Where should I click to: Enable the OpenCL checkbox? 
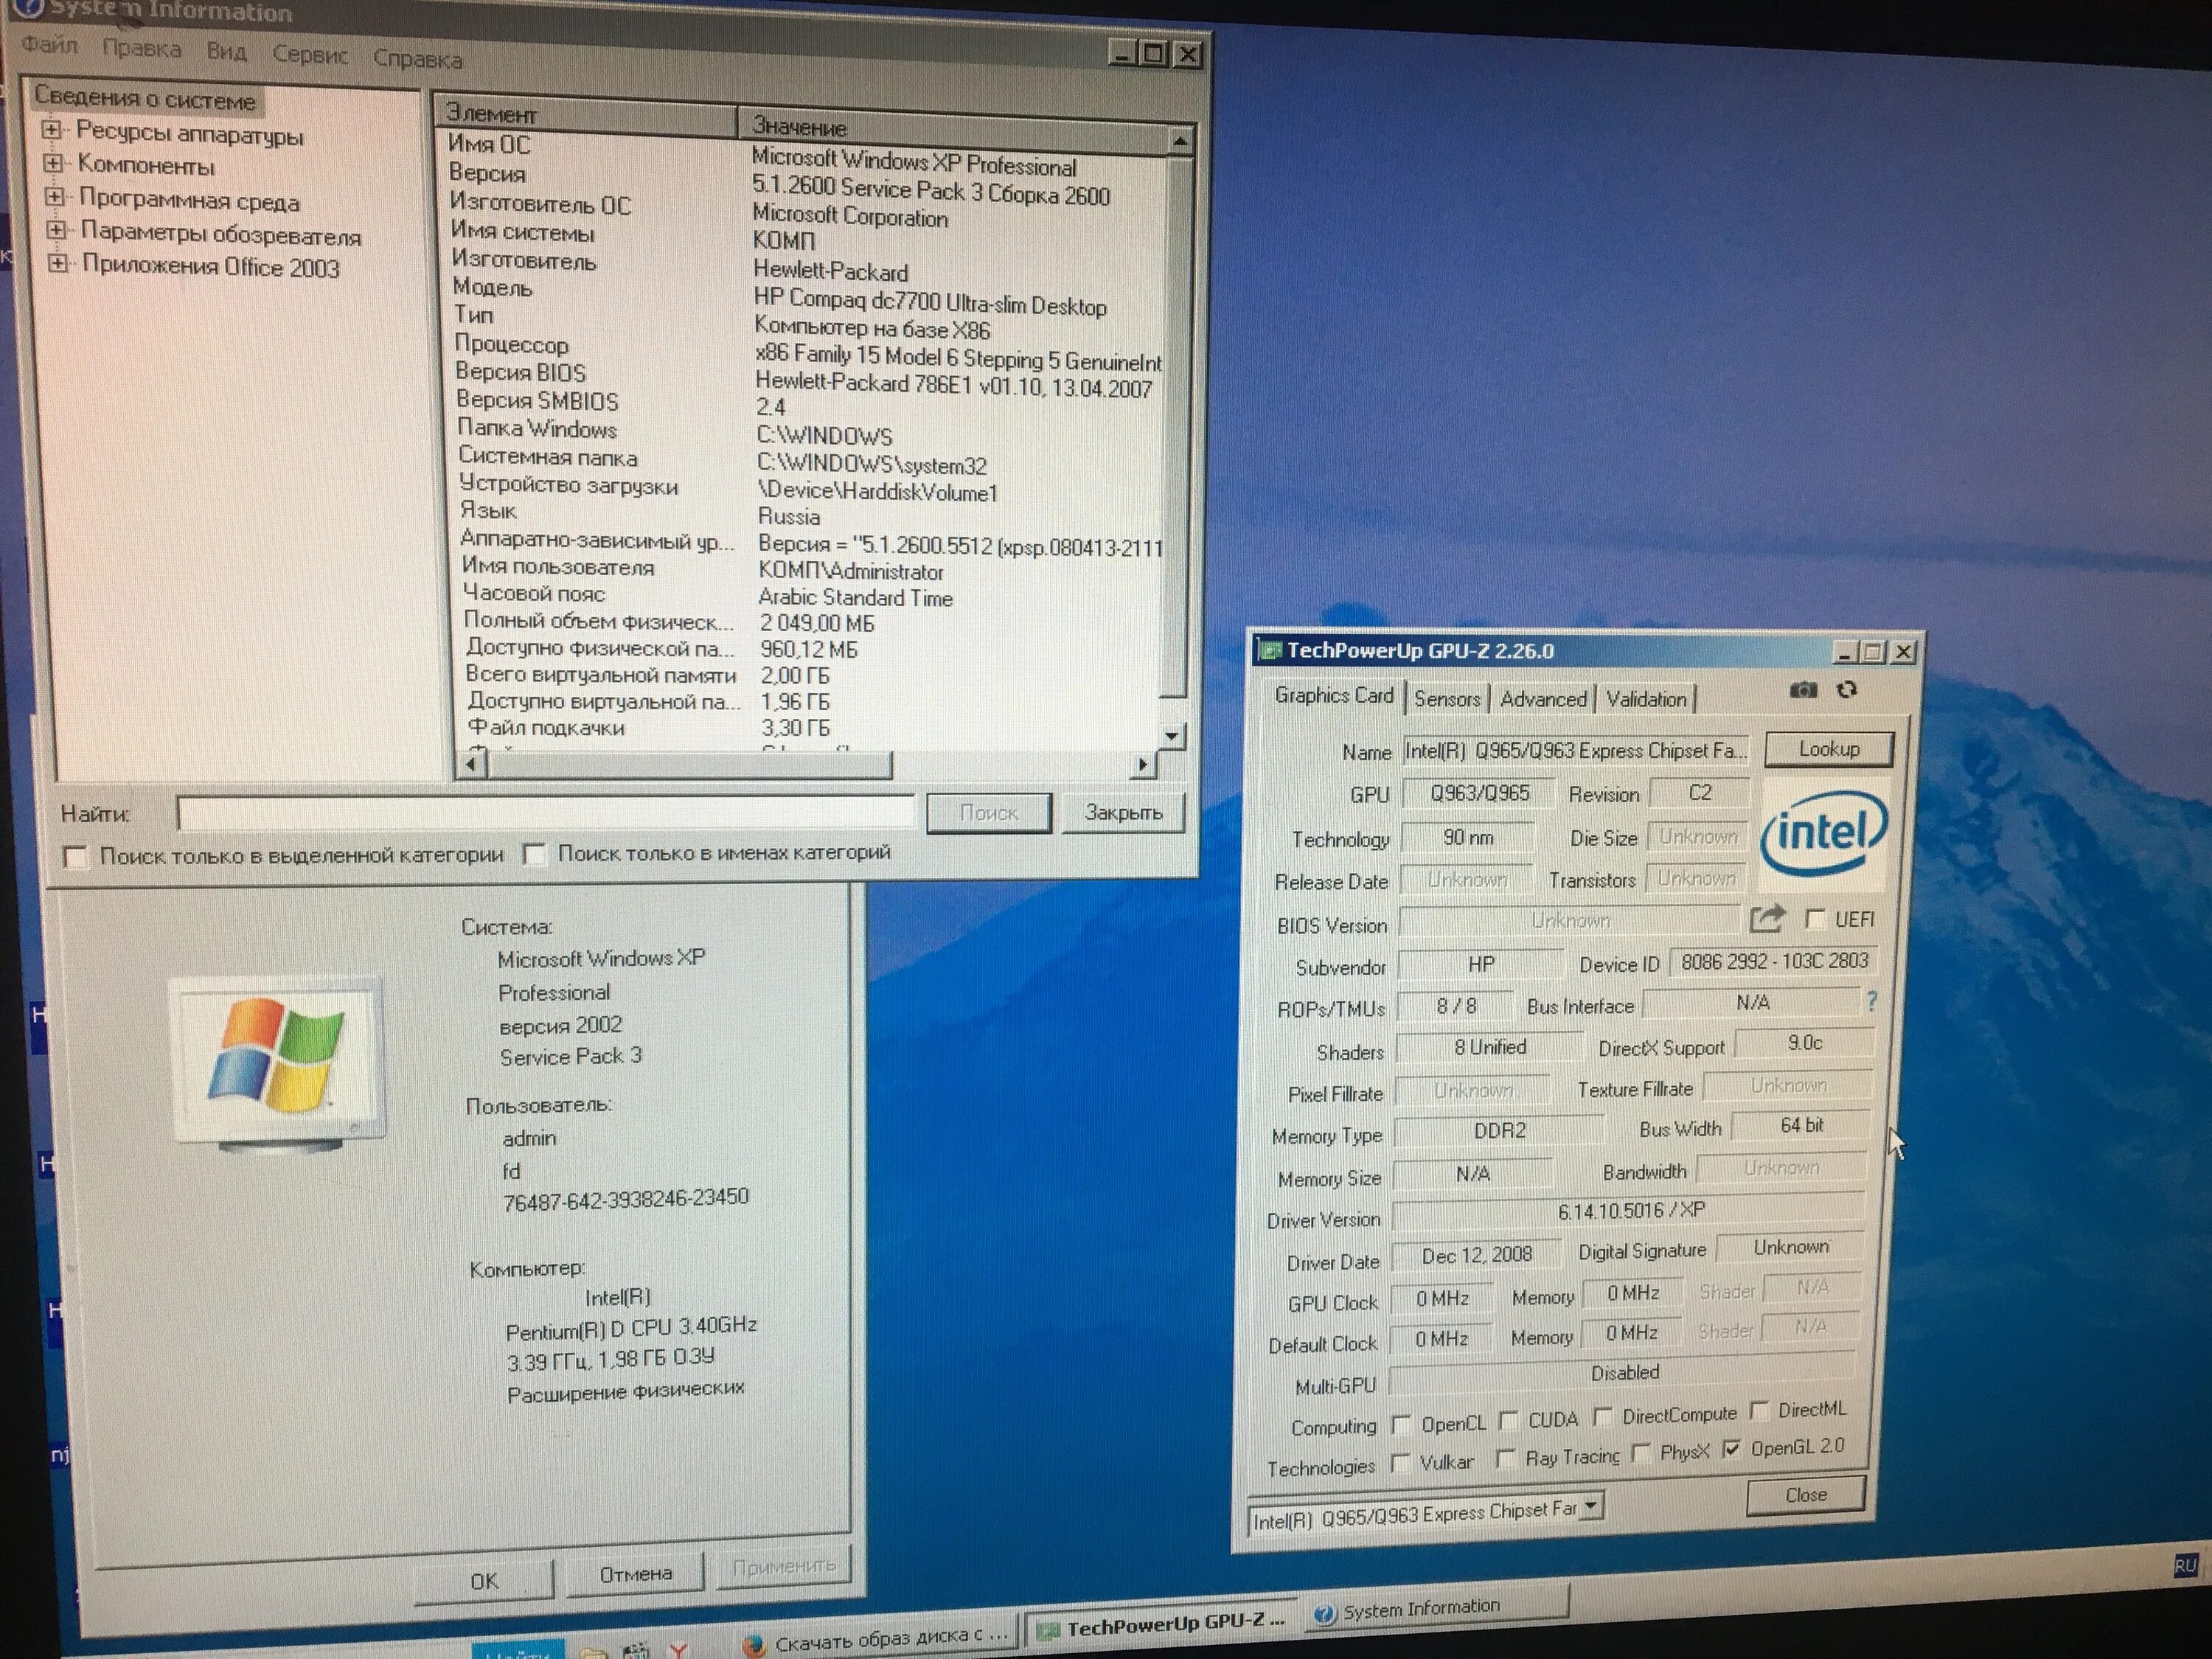point(1401,1423)
